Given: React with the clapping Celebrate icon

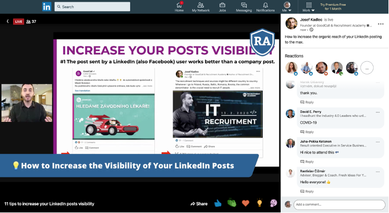Looking at the screenshot, I should tap(232, 203).
